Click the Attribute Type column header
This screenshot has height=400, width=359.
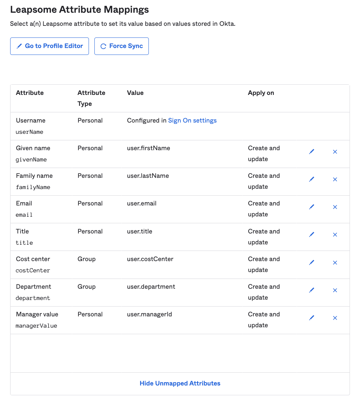coord(91,98)
